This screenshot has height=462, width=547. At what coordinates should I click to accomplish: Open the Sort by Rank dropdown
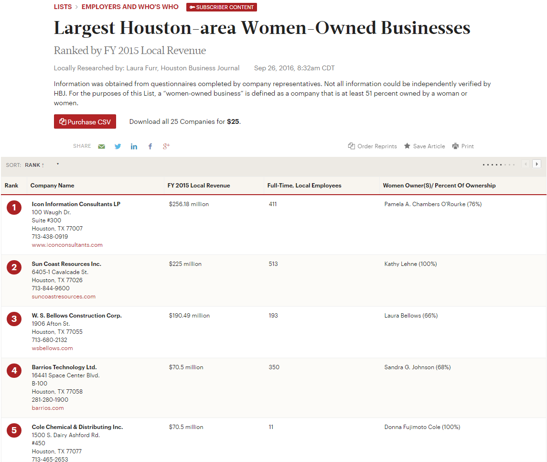34,165
